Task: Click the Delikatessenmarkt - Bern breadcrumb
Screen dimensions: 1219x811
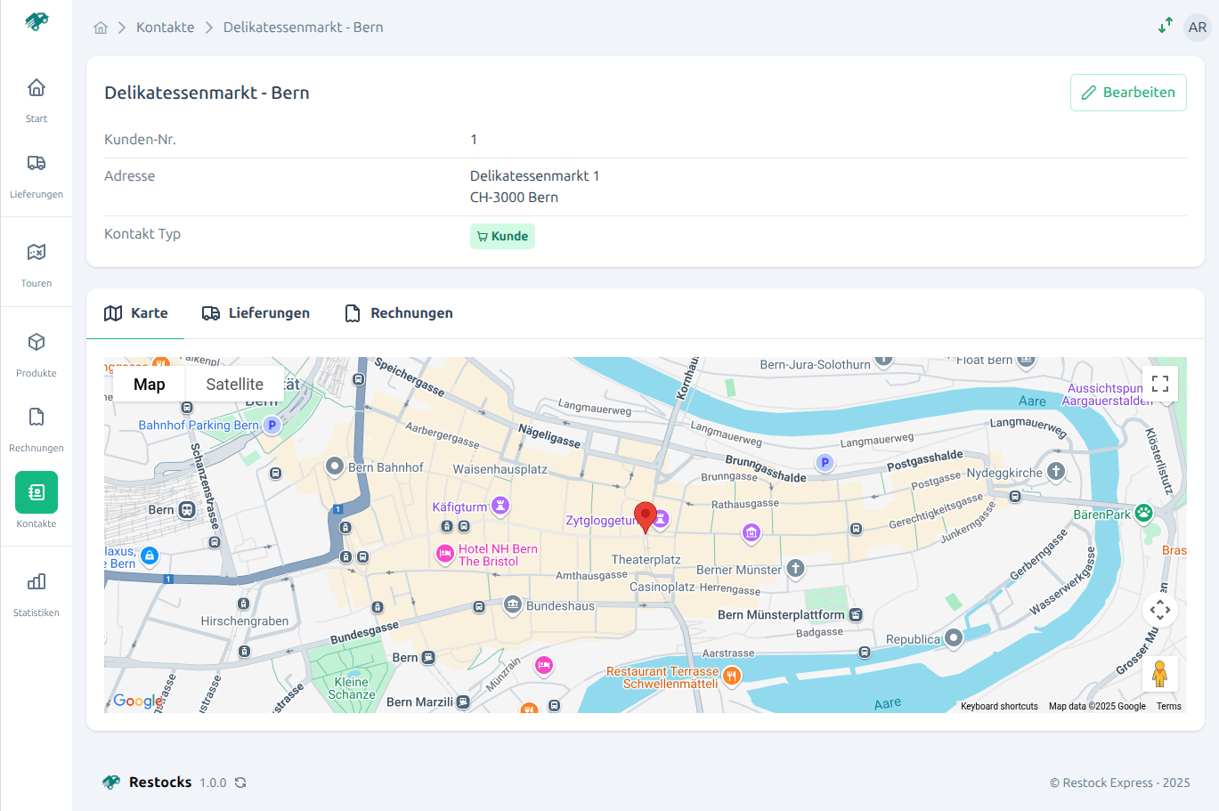Action: (x=303, y=28)
